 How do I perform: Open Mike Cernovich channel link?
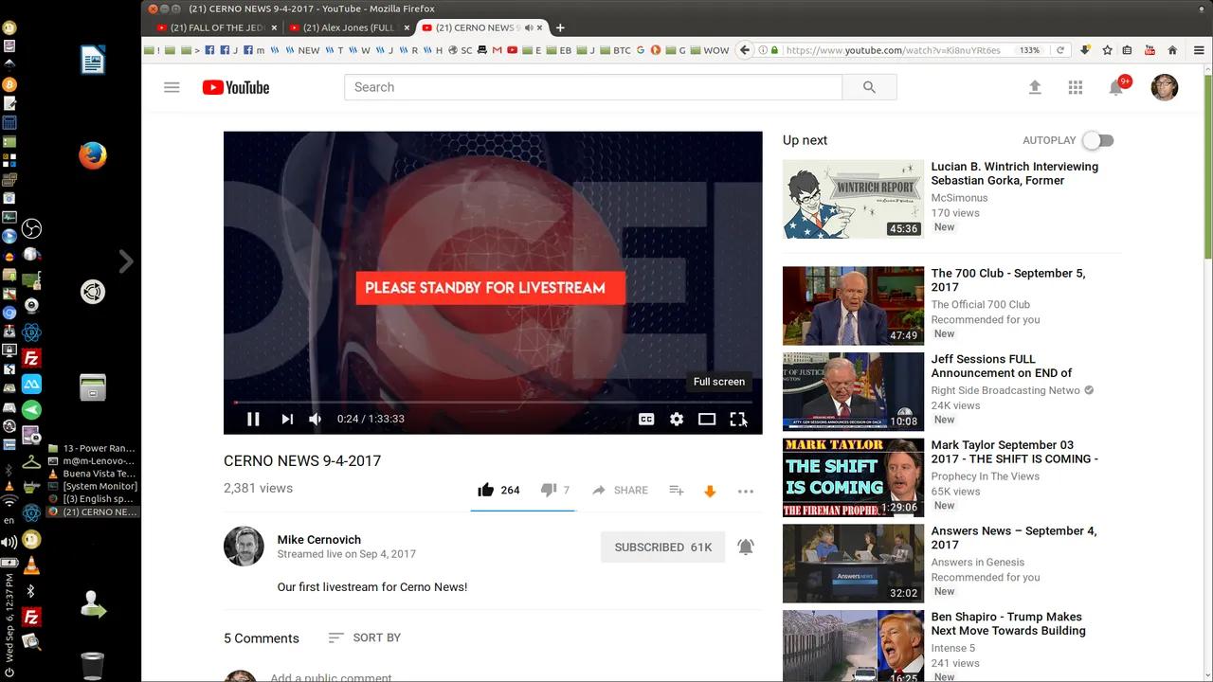(x=318, y=539)
